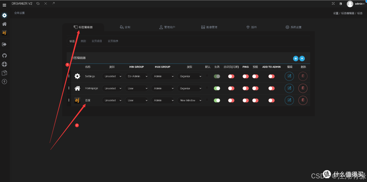This screenshot has height=182, width=367.
Task: Open Homepage house icon in sidebar
Action: coord(4,24)
